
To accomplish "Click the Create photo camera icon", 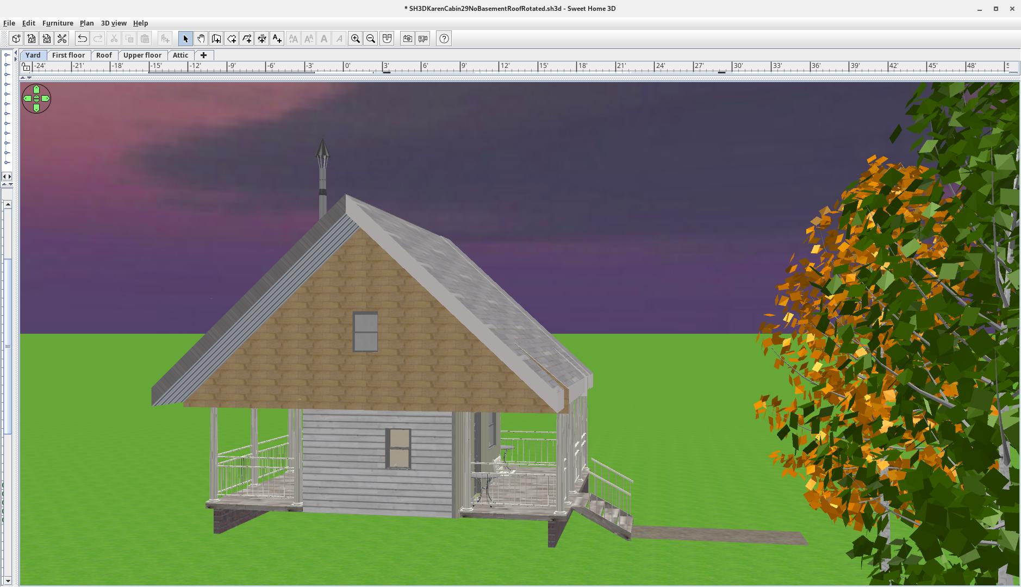I will coord(407,39).
